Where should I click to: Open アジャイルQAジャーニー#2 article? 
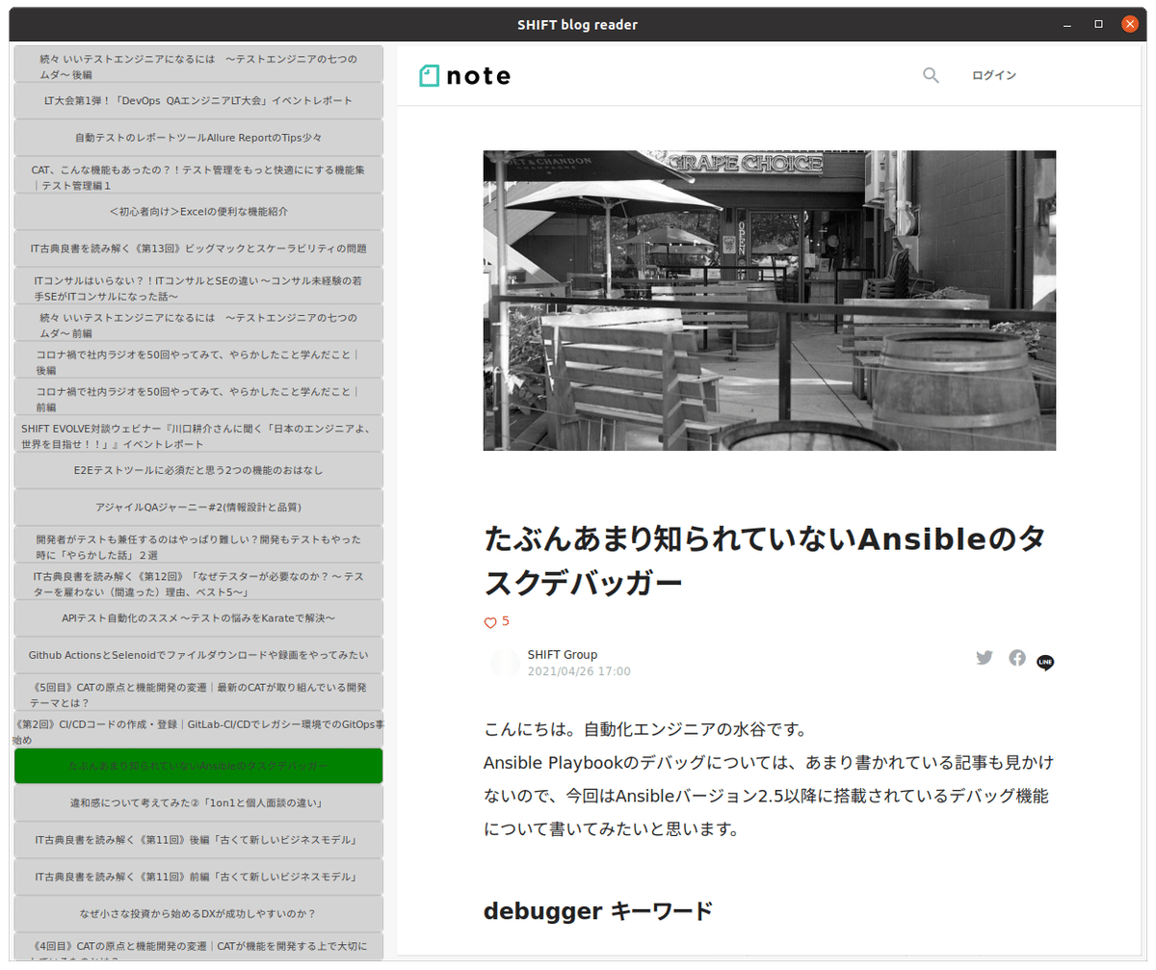198,508
